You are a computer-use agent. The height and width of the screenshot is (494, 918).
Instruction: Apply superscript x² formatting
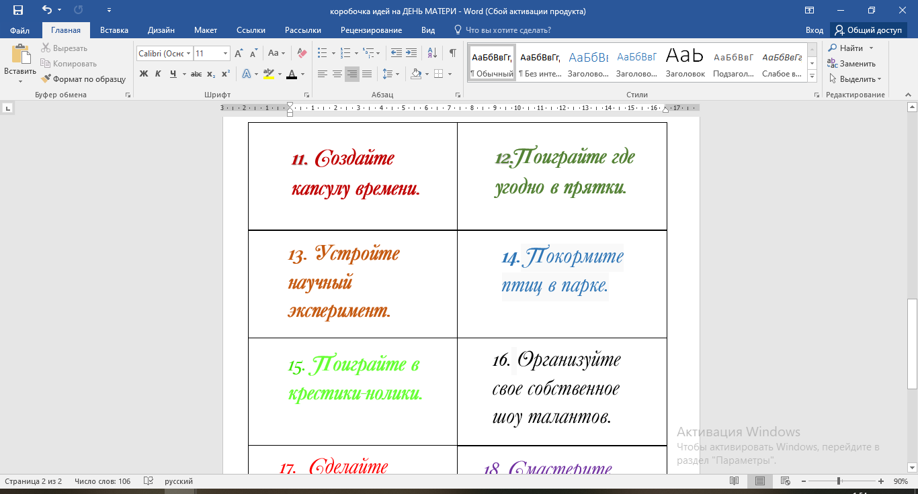(x=225, y=74)
